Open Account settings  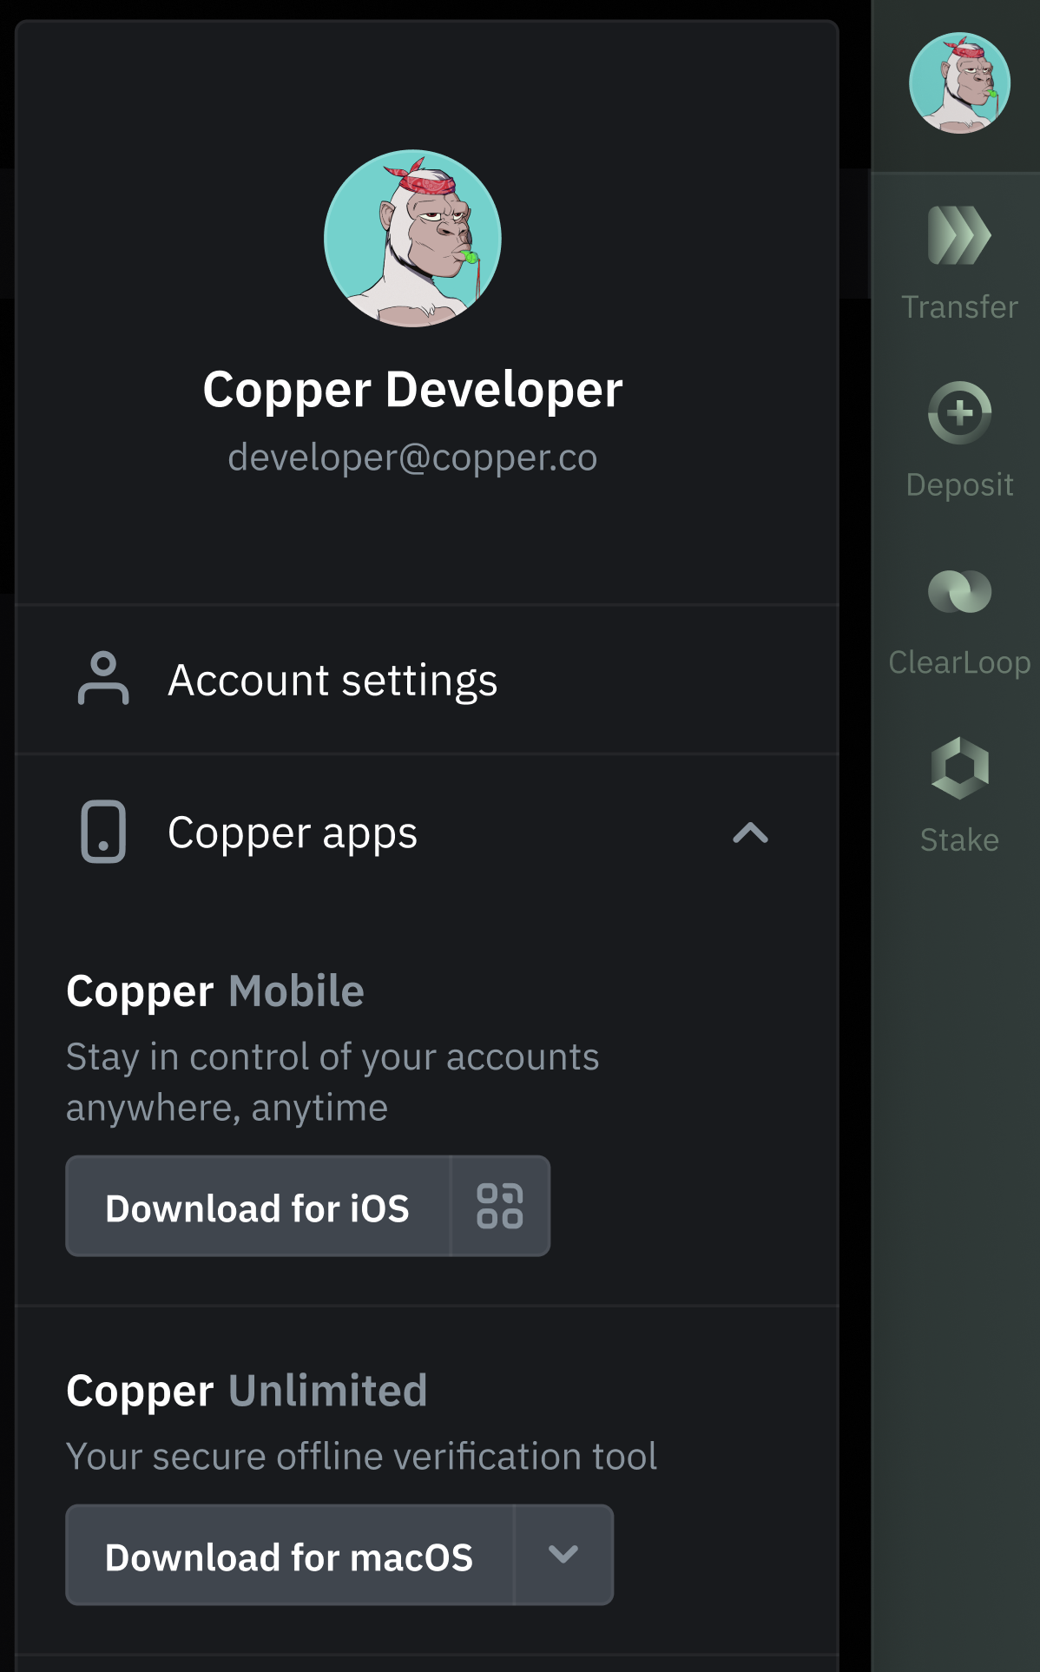tap(427, 680)
